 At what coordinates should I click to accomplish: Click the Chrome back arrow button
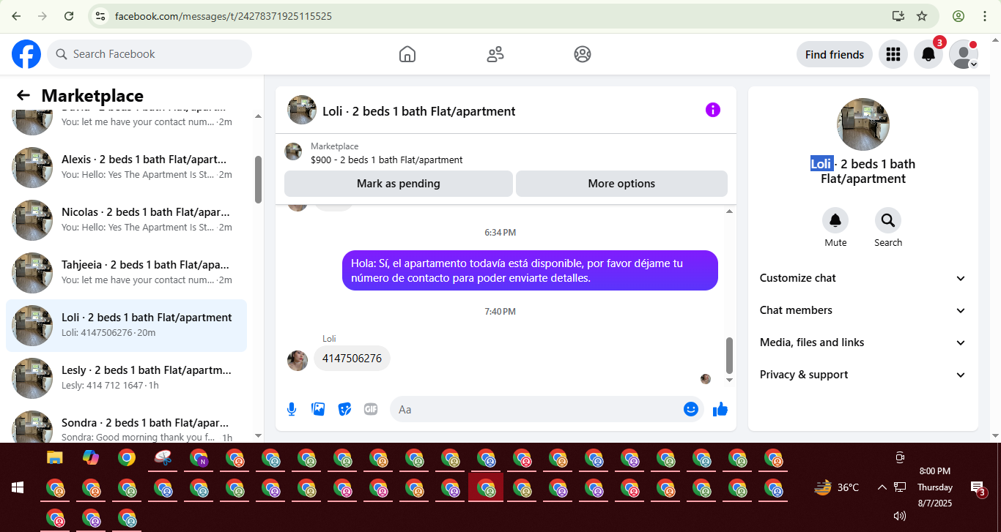[16, 16]
